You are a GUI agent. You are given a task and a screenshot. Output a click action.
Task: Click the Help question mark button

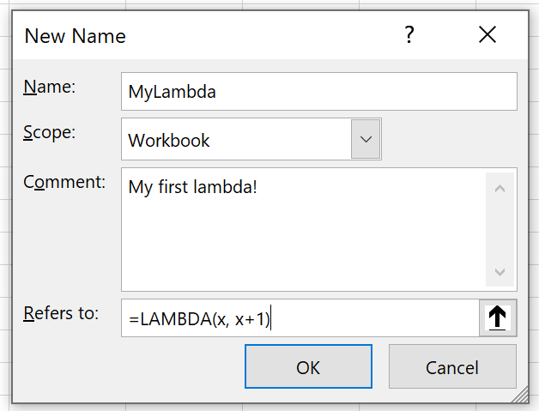coord(409,35)
